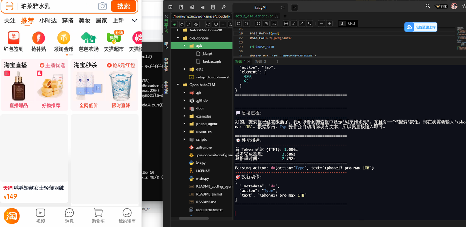
Task: Click the home directory icon in file panel
Action: (x=182, y=25)
